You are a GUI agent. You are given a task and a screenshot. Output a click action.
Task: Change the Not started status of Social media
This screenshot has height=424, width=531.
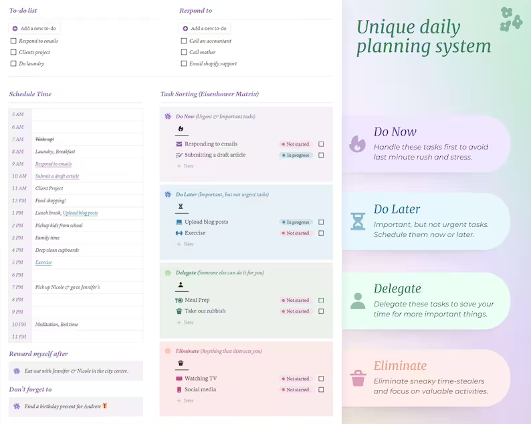pos(296,389)
